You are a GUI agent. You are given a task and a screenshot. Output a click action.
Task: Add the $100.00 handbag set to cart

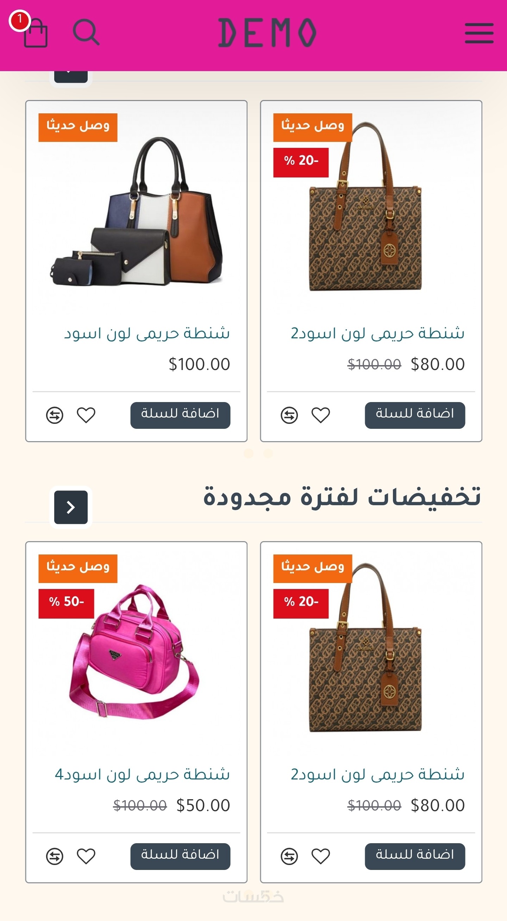180,415
